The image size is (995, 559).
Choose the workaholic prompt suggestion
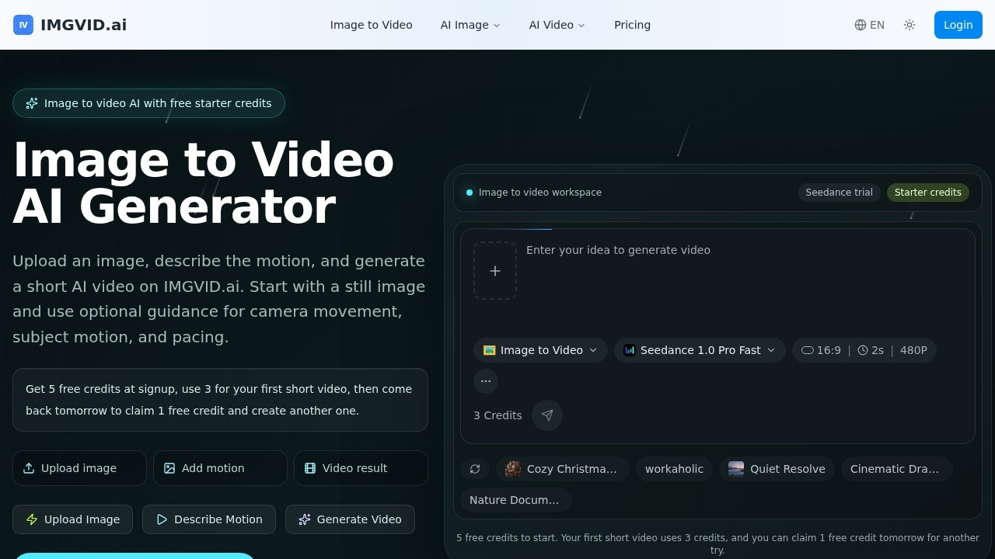click(674, 469)
